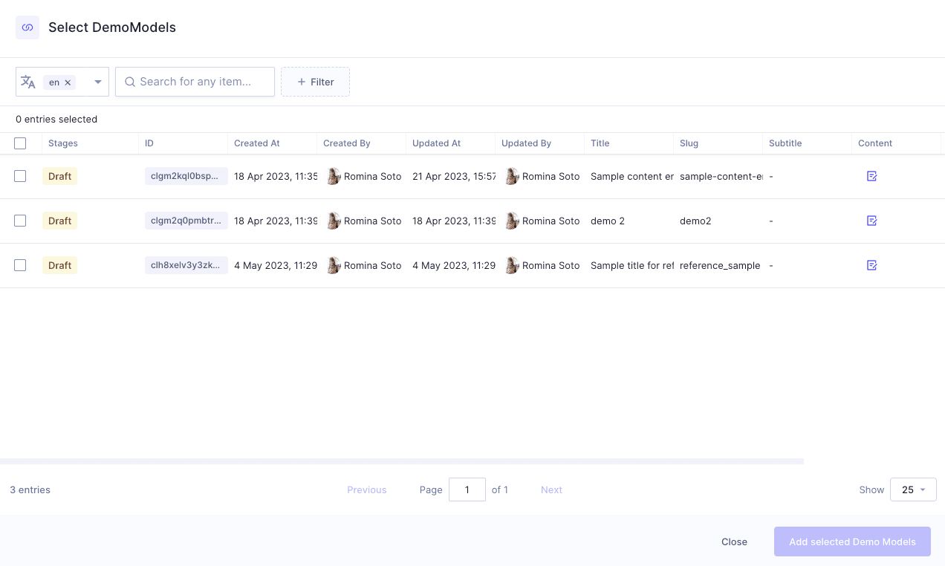945x566 pixels.
Task: Expand the truncated ID clgm2kql0bsp chip
Action: point(186,176)
